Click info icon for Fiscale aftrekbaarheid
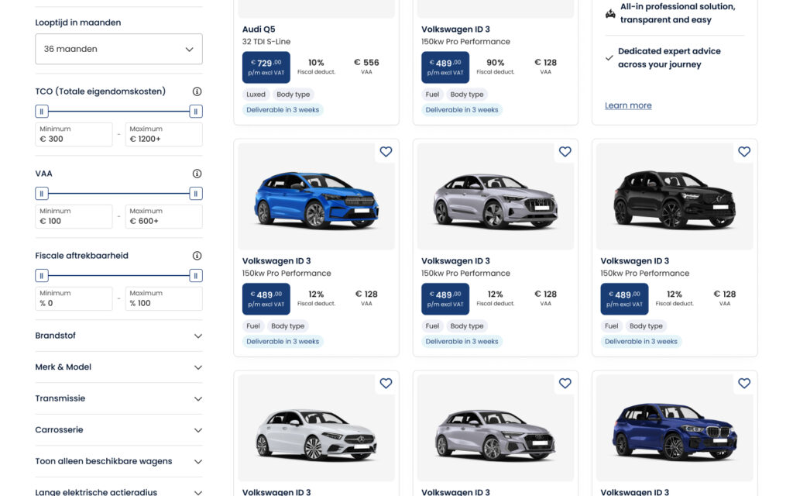 click(x=197, y=256)
